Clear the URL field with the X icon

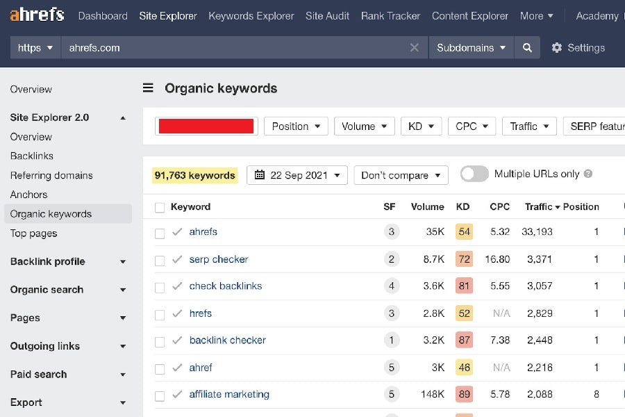414,47
